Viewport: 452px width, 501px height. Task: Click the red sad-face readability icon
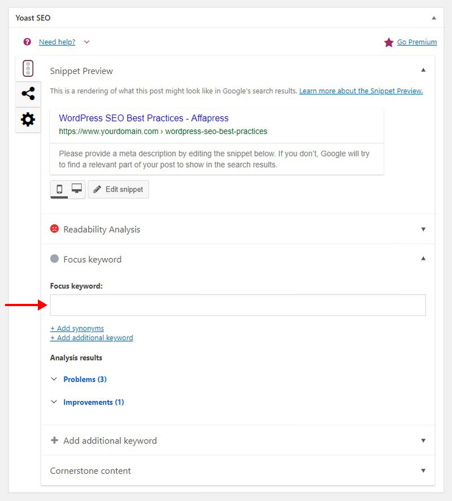[54, 228]
